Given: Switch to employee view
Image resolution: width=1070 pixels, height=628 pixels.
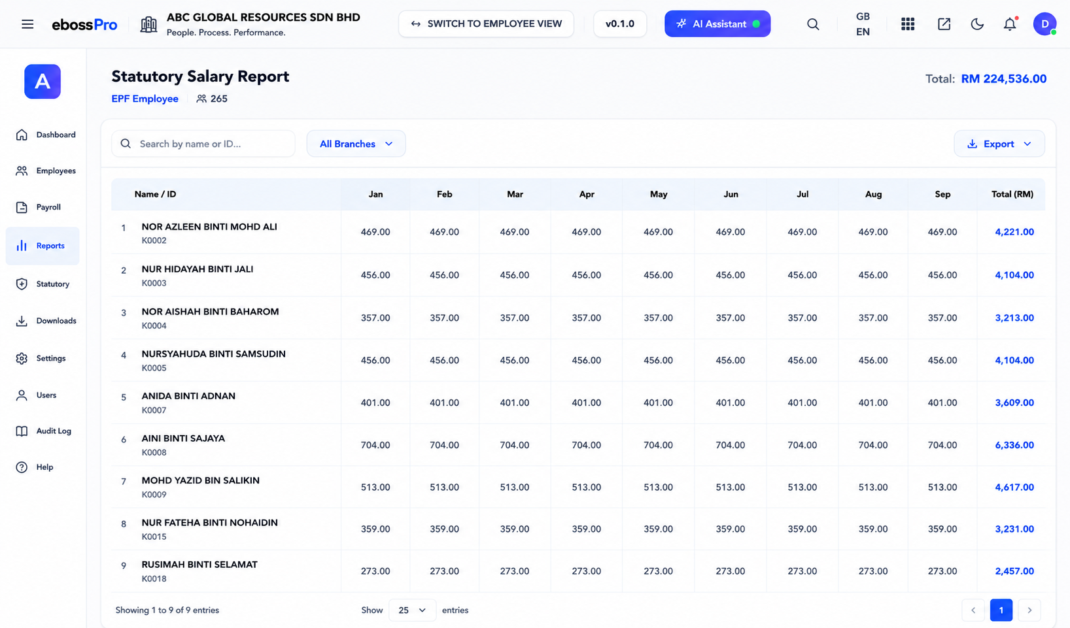Looking at the screenshot, I should [x=486, y=24].
